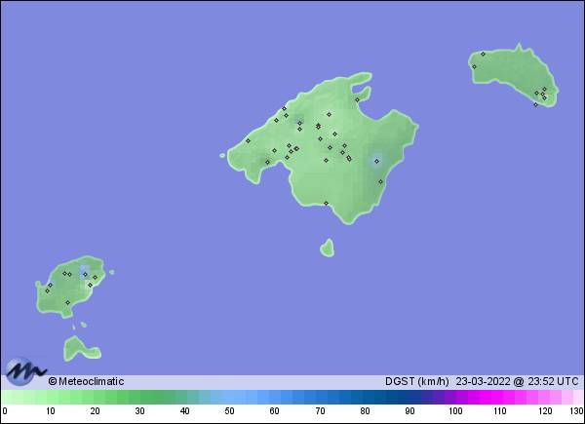Click the Meteoclimatic wave logo icon

point(25,371)
